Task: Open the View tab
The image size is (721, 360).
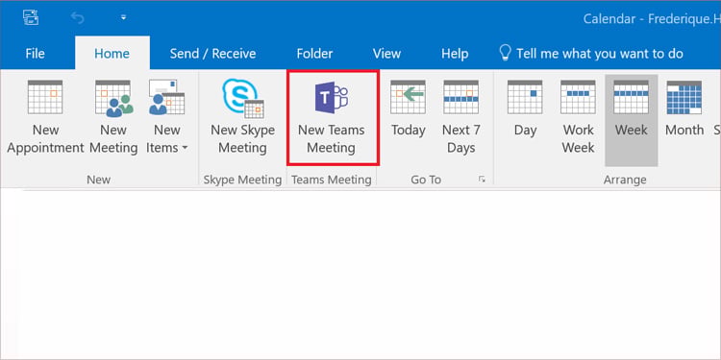Action: 386,54
